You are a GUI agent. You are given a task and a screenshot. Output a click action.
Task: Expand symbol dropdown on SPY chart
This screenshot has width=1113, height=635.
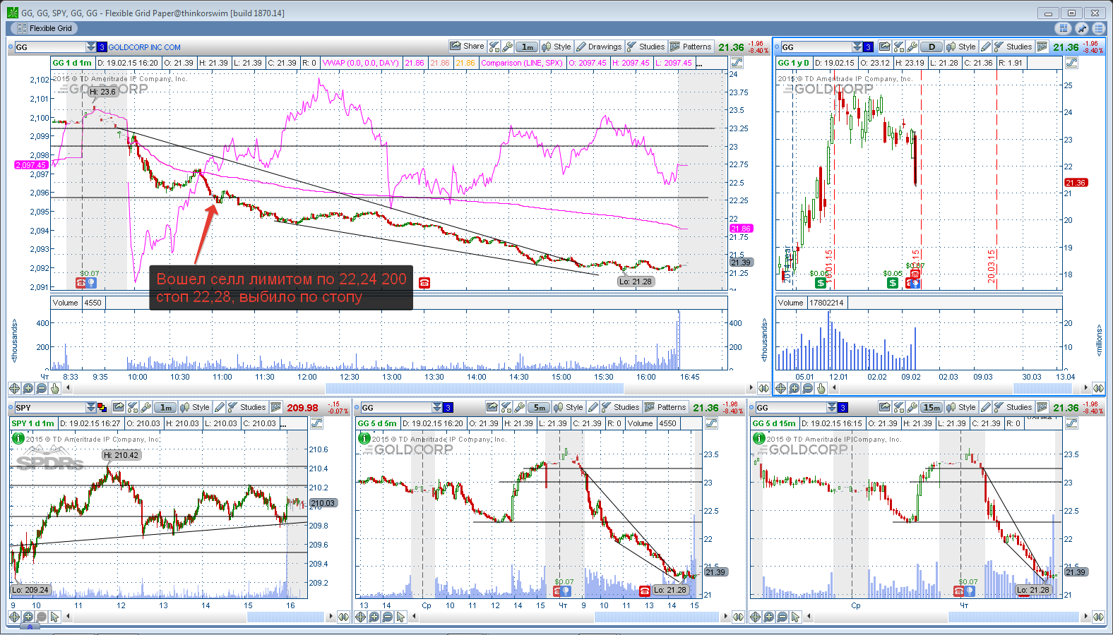(x=91, y=407)
